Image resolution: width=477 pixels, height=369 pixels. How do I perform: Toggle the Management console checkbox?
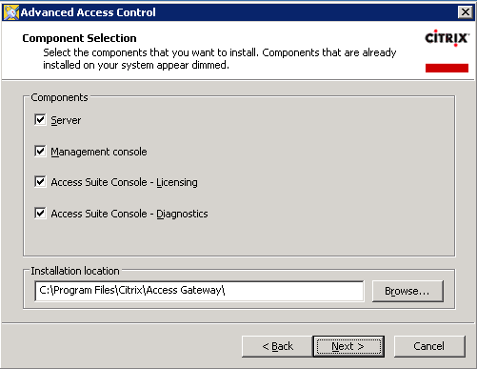[x=40, y=152]
